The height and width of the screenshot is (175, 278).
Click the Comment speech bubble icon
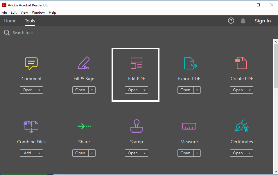pos(31,63)
